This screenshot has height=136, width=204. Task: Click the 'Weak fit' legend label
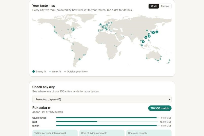pos(56,72)
